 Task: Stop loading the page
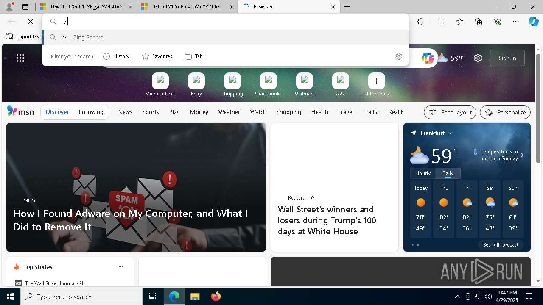click(x=31, y=22)
